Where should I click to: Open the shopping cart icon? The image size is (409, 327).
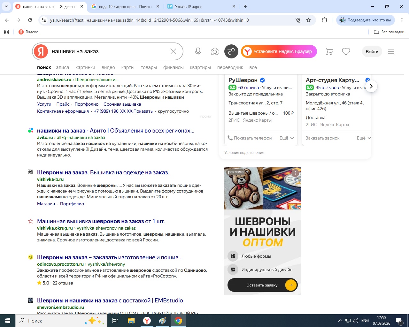click(x=329, y=51)
